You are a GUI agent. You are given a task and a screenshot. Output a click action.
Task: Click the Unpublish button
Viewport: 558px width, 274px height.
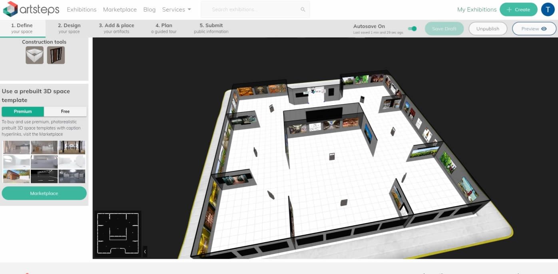[488, 29]
